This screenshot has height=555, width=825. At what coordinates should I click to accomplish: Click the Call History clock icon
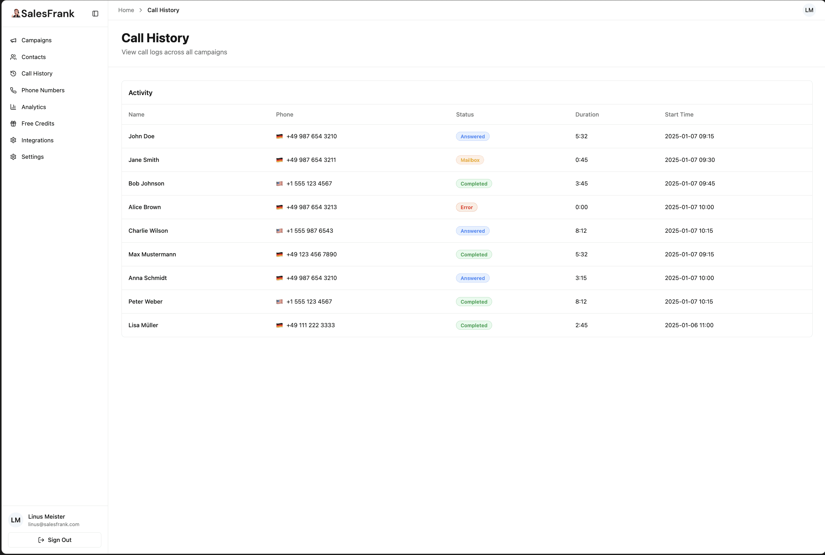click(x=13, y=74)
